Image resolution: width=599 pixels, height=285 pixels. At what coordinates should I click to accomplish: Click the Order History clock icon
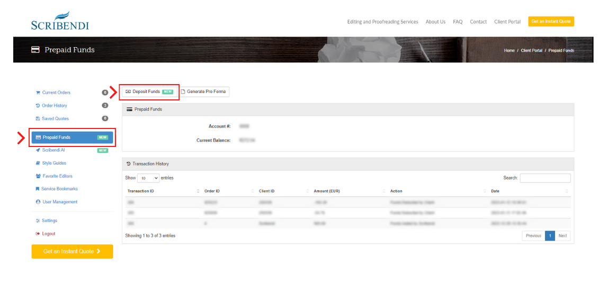[38, 105]
